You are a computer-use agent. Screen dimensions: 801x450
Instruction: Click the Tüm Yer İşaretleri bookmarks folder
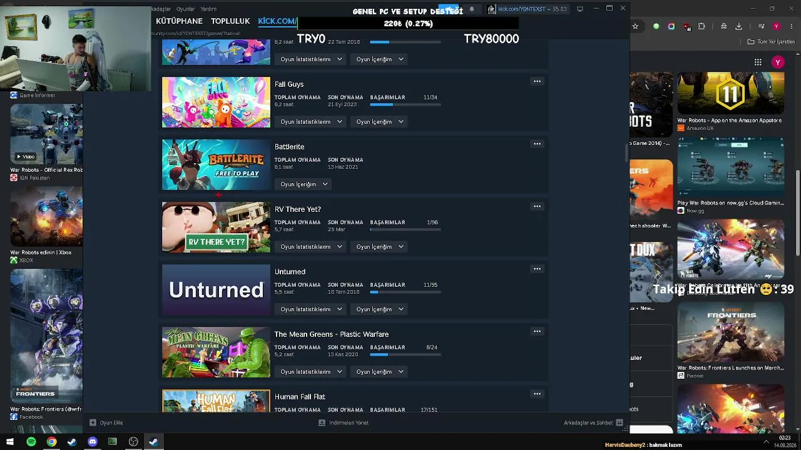click(770, 42)
